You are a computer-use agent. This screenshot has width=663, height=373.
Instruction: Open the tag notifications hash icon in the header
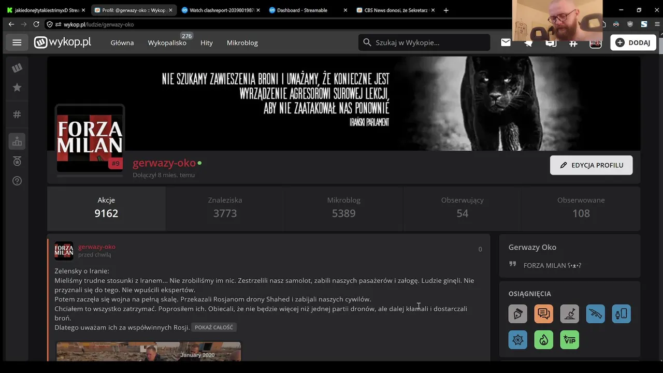[x=573, y=43]
